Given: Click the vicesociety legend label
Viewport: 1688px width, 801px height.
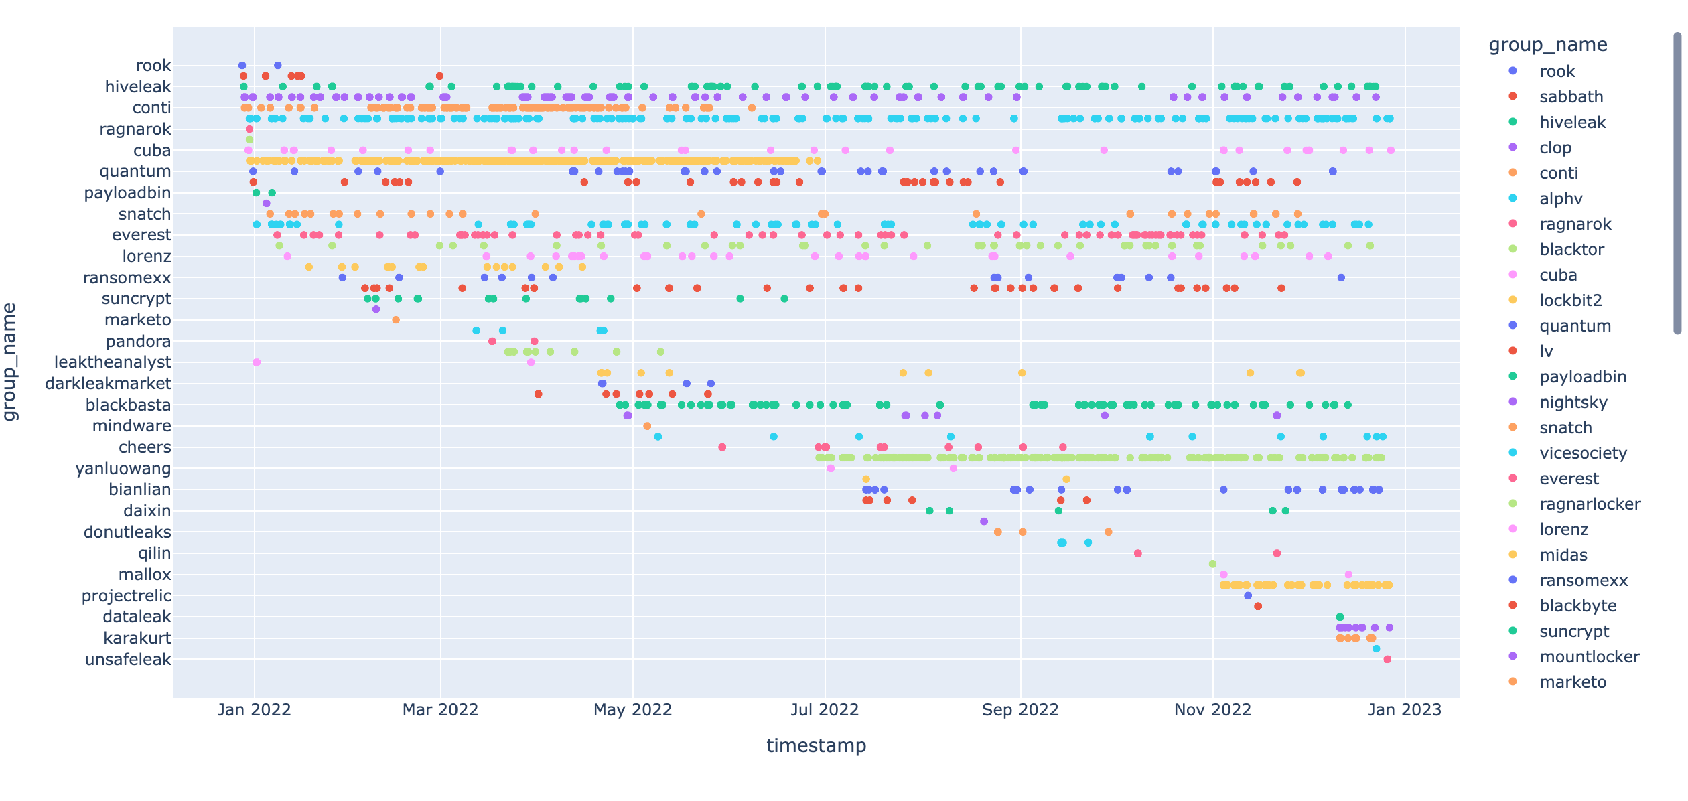Looking at the screenshot, I should [x=1583, y=453].
